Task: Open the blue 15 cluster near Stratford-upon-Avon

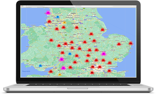Action: coord(70,54)
